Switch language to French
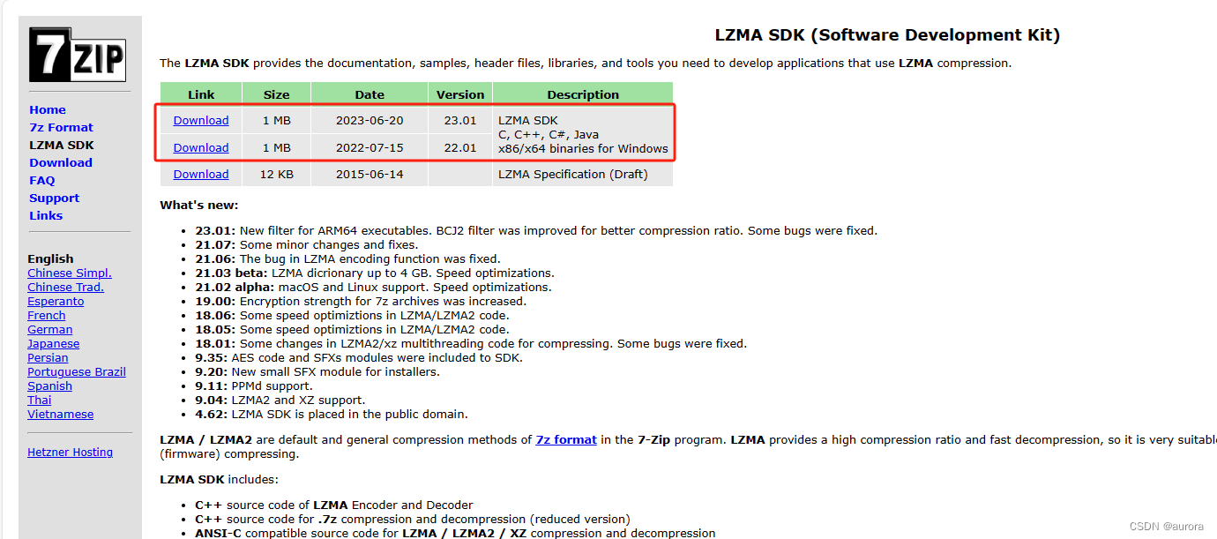The image size is (1217, 539). pos(47,315)
